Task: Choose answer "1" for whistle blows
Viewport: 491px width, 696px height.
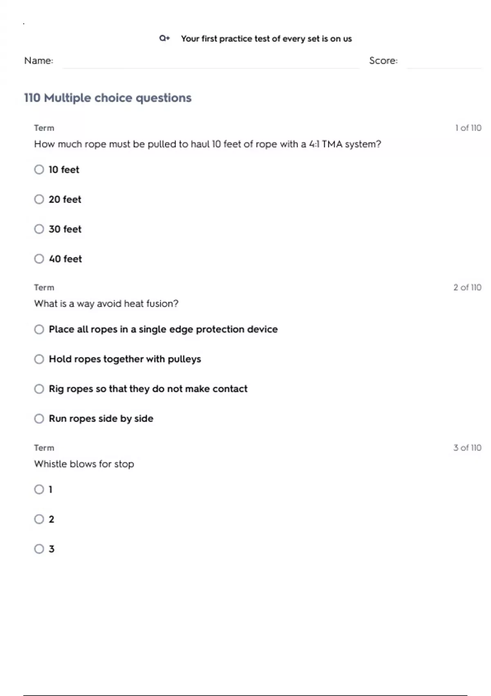Action: point(39,490)
